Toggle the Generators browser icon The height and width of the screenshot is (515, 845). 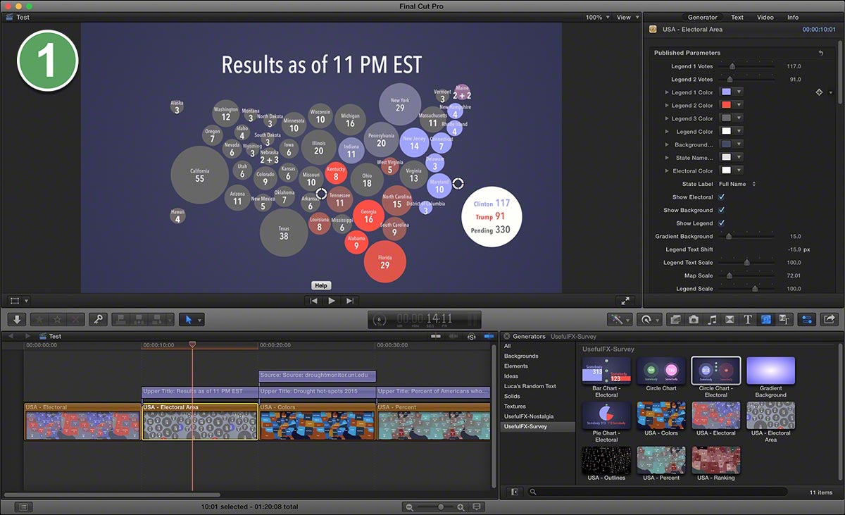(x=765, y=319)
